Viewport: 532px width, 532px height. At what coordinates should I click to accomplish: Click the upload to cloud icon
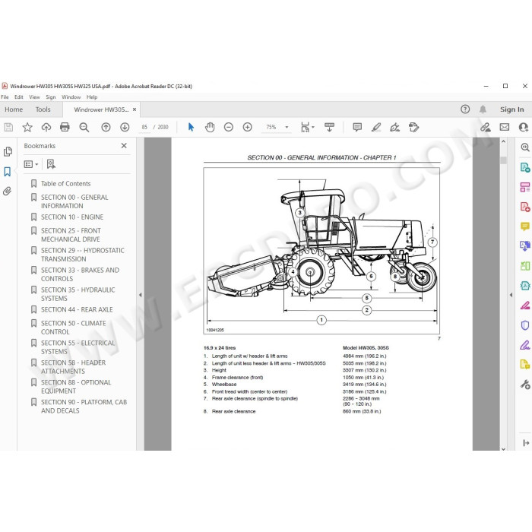click(x=46, y=127)
